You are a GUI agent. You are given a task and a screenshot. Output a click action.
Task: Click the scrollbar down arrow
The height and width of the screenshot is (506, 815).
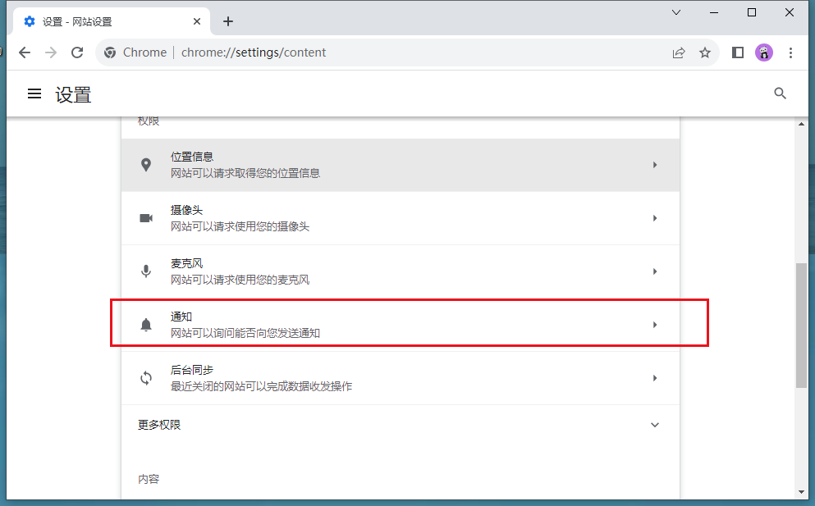801,492
